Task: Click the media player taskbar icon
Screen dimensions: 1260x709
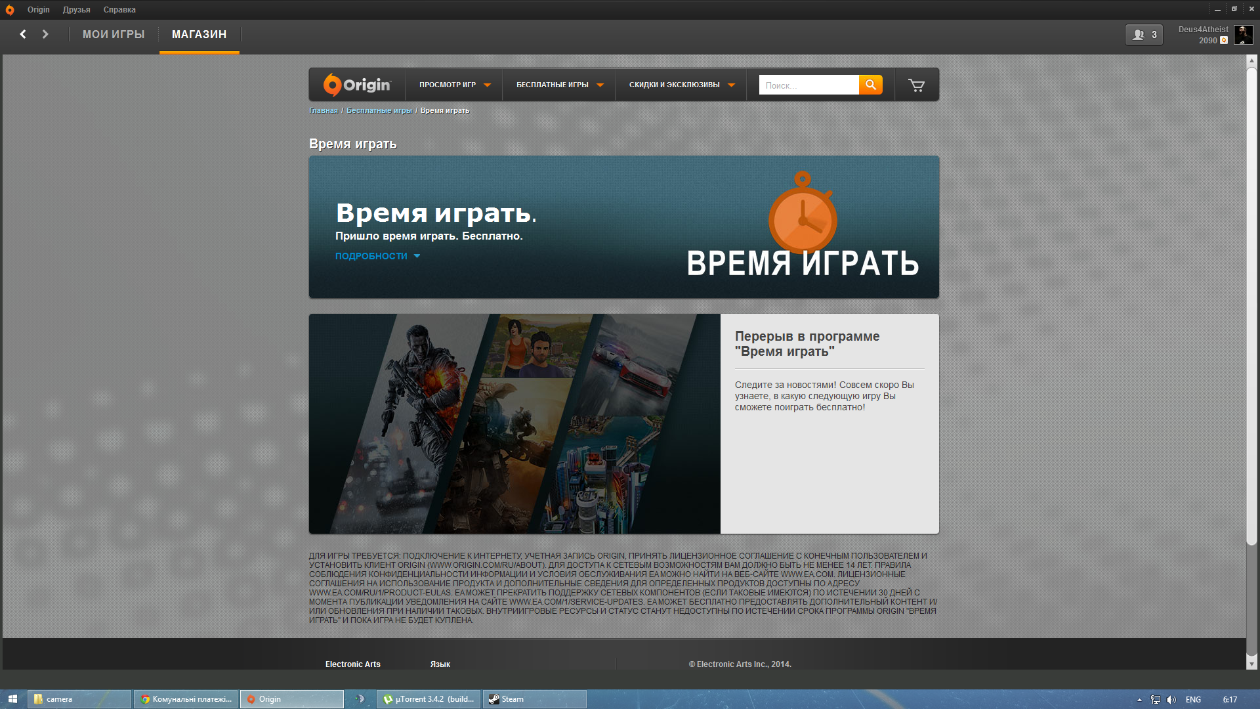Action: click(360, 699)
